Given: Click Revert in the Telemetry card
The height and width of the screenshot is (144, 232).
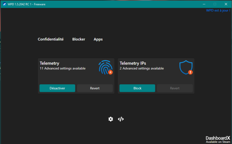Looking at the screenshot, I should tap(95, 88).
